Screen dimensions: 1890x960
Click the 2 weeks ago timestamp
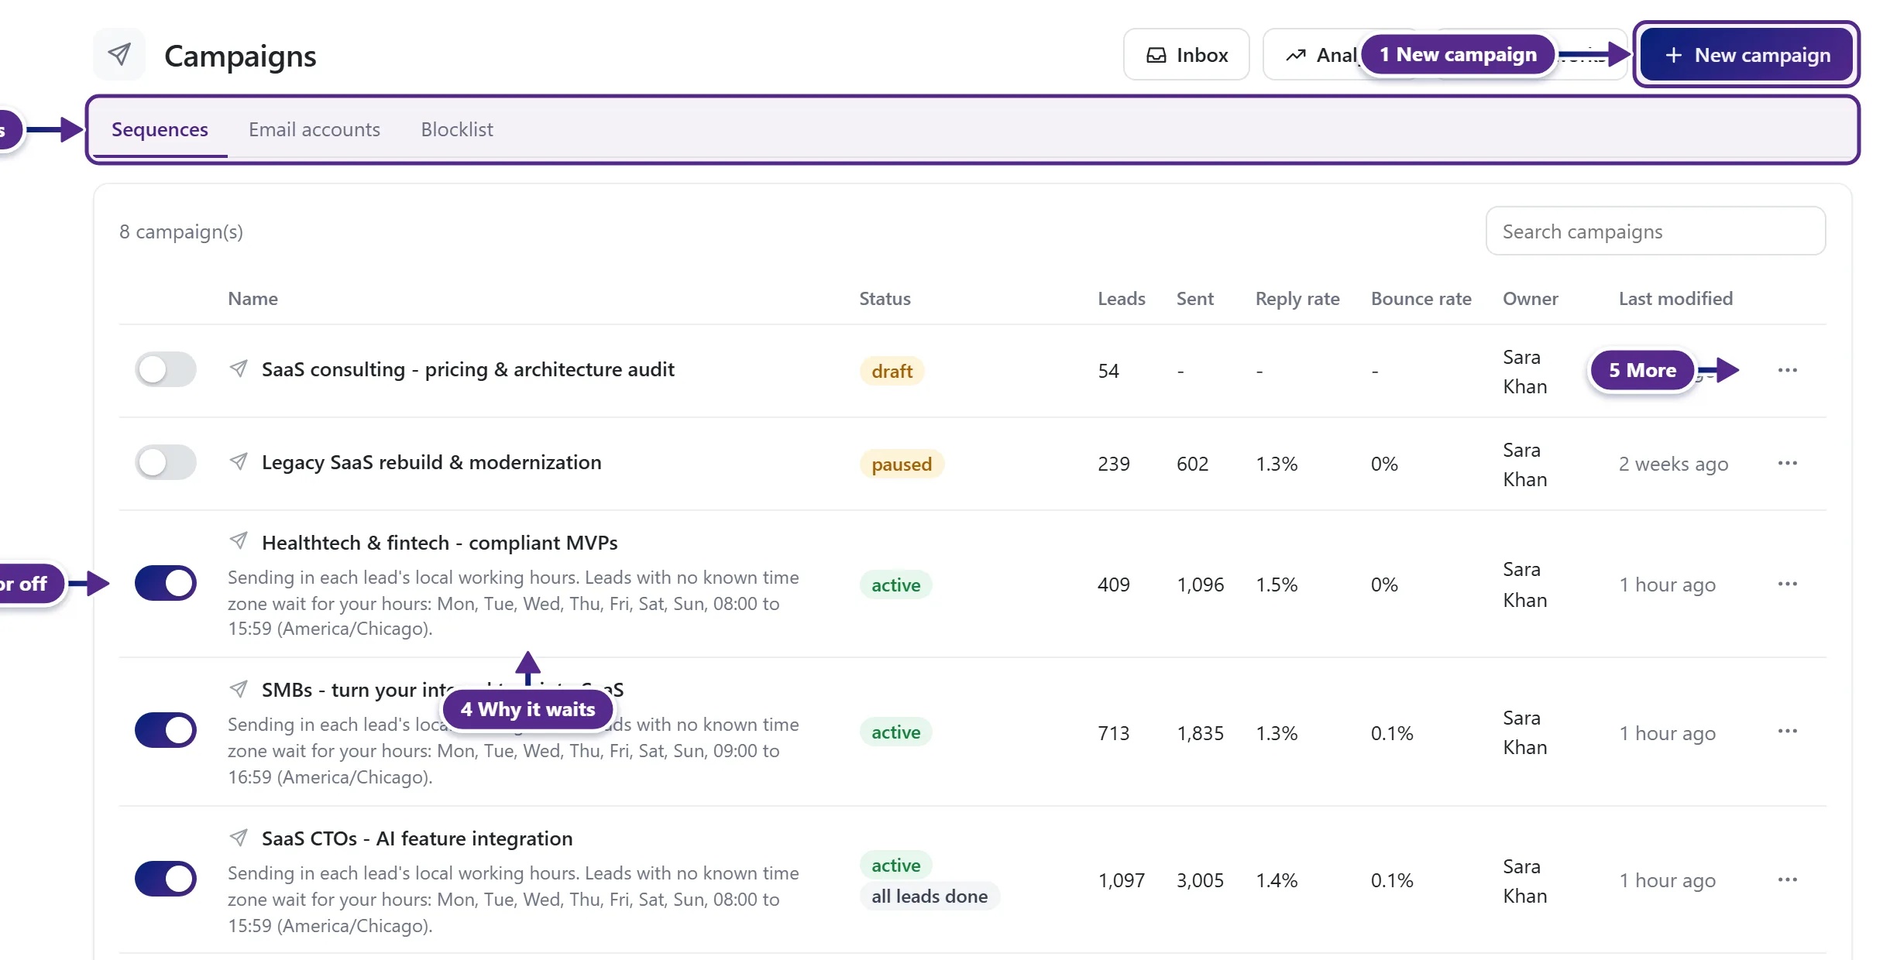click(x=1673, y=464)
